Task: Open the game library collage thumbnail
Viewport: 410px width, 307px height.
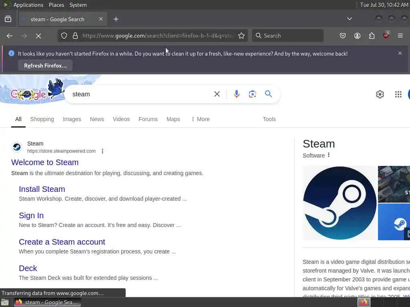Action: pos(394,184)
